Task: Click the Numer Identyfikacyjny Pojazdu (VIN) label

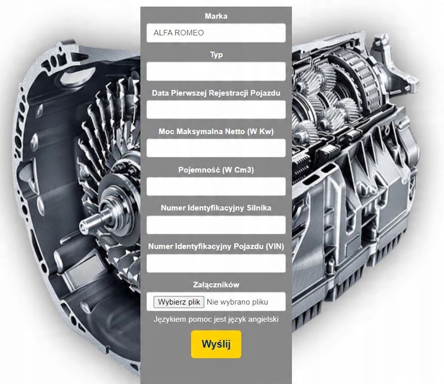Action: [216, 246]
